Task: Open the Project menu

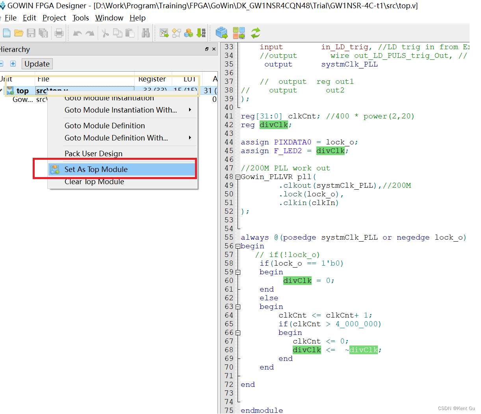Action: 54,18
